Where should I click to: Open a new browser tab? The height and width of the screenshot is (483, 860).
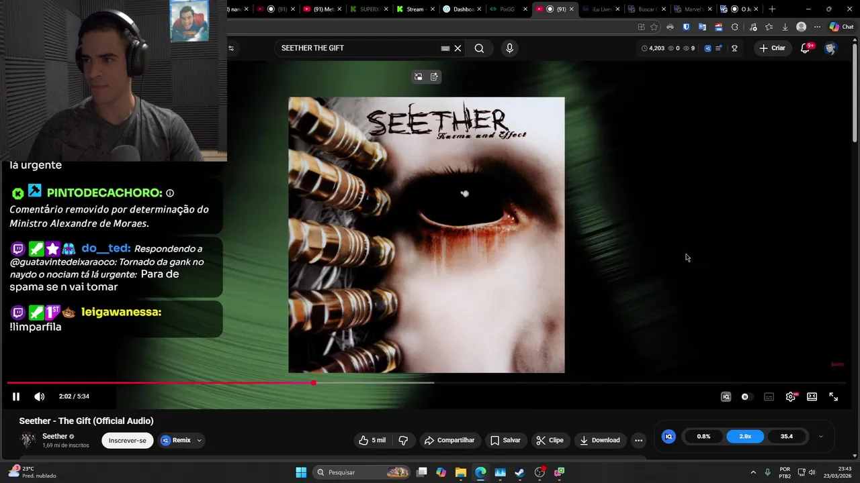click(x=772, y=9)
